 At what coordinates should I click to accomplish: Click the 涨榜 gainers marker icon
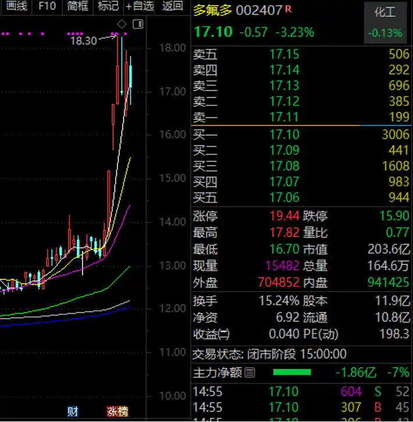tap(117, 411)
